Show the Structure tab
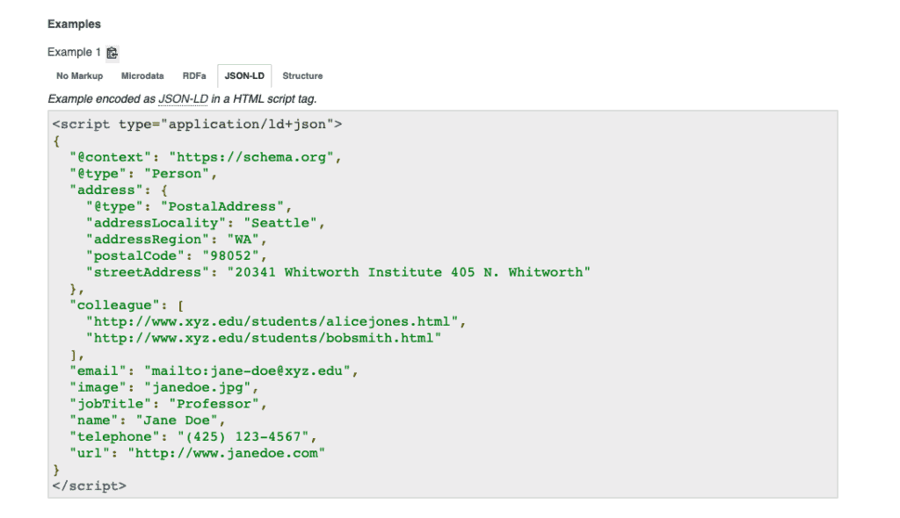900x518 pixels. 302,76
